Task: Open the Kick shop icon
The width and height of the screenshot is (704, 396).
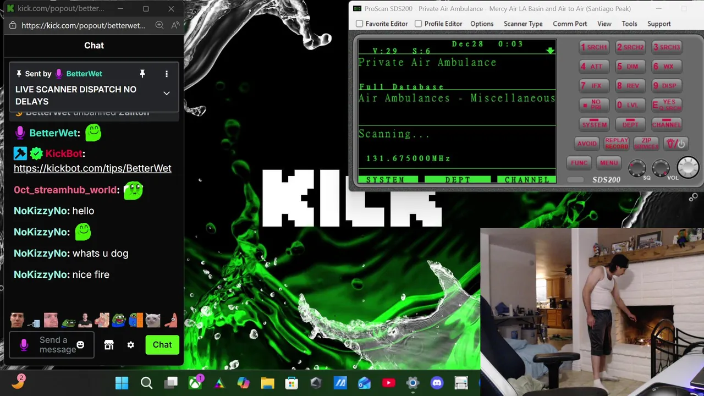Action: [x=109, y=345]
